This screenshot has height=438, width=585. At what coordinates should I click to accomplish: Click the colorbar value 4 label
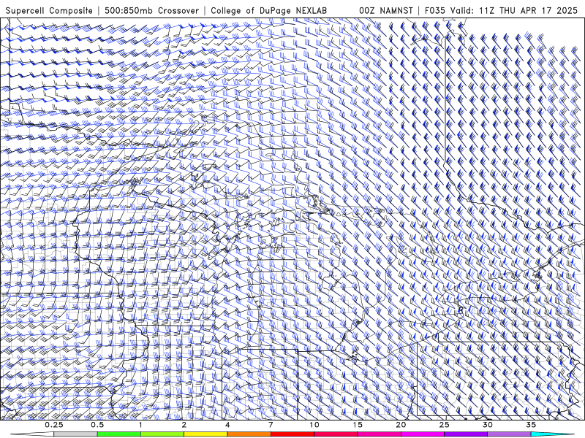227,425
